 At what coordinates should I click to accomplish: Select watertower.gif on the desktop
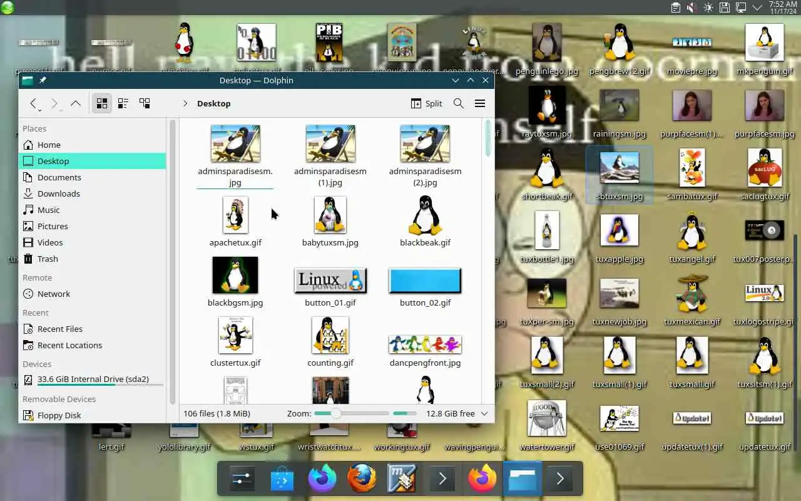point(548,426)
